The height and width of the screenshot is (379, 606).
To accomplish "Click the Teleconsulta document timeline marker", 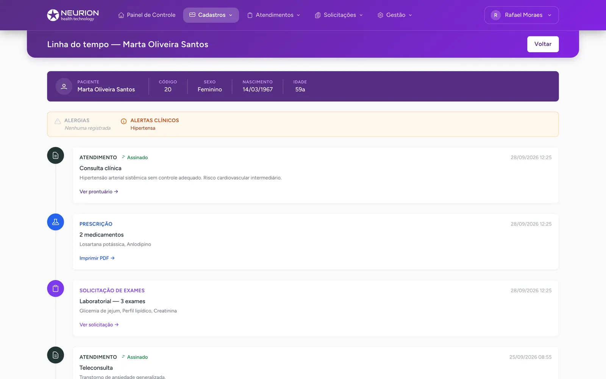I will click(55, 355).
